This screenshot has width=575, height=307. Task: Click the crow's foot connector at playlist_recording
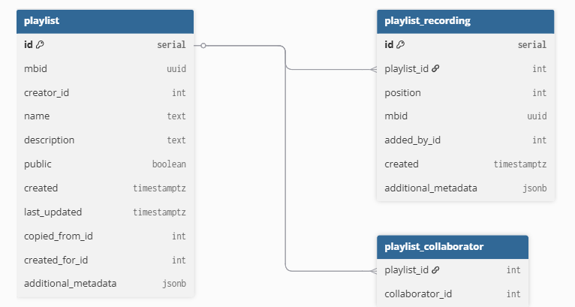[372, 69]
